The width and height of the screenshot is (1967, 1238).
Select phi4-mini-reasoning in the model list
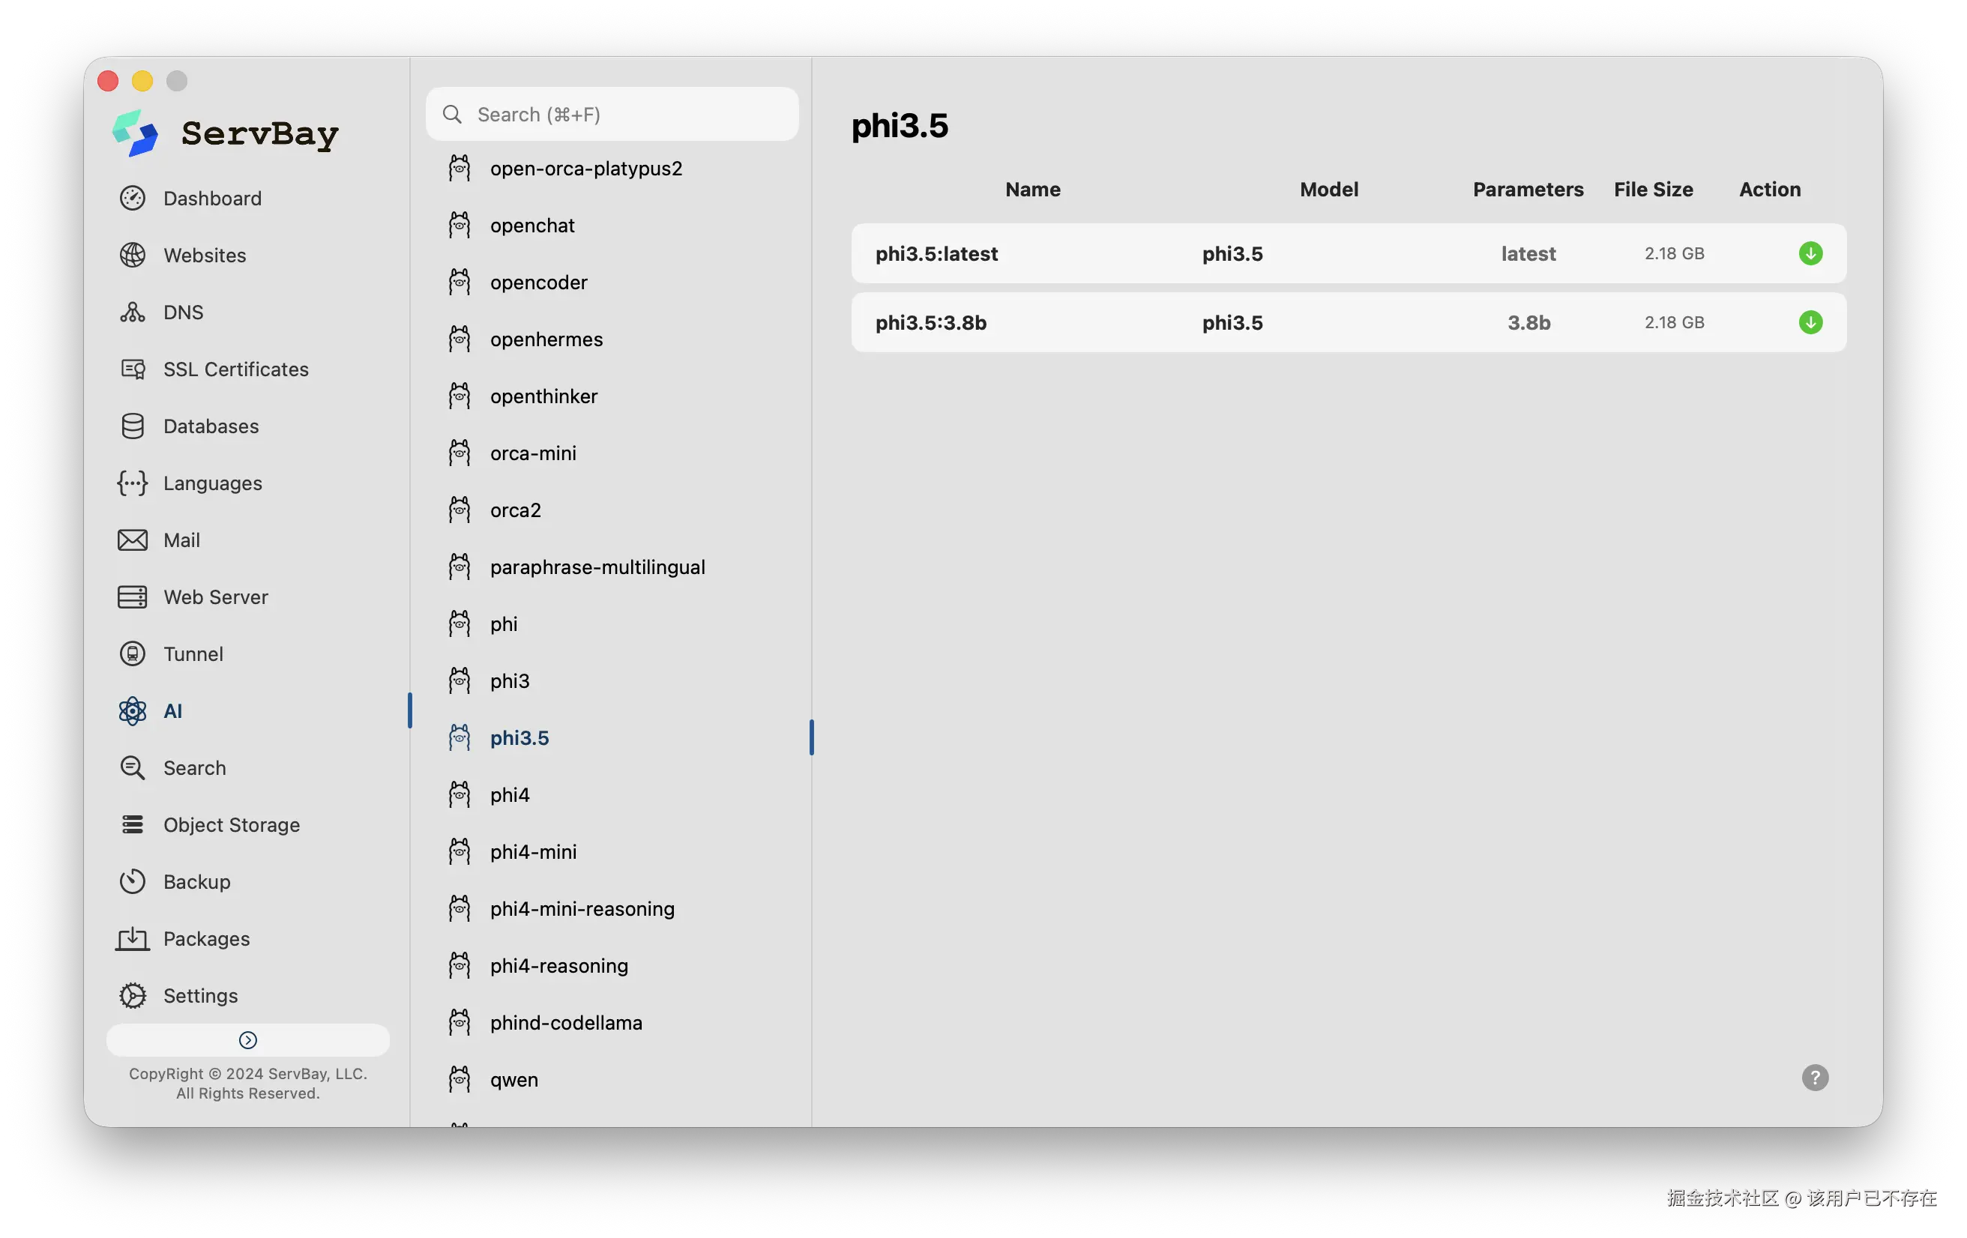tap(582, 909)
